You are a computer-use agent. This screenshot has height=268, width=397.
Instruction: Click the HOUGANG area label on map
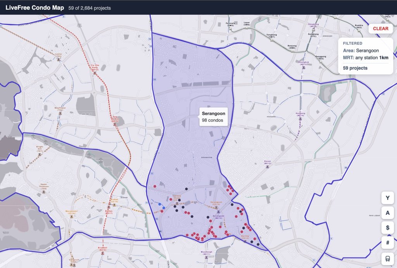(271, 117)
